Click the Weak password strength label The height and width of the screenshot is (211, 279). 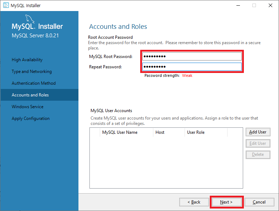coord(187,76)
